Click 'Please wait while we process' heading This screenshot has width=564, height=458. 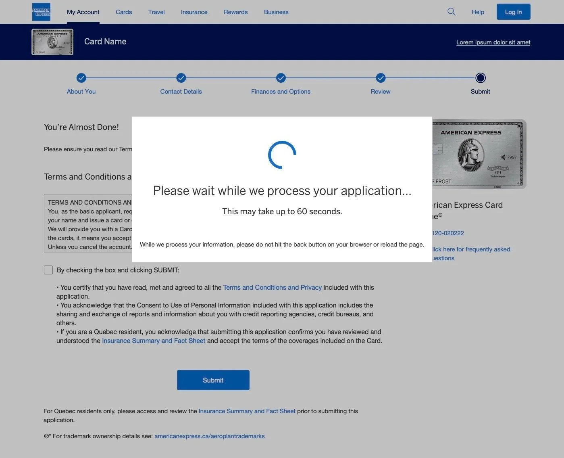coord(282,190)
